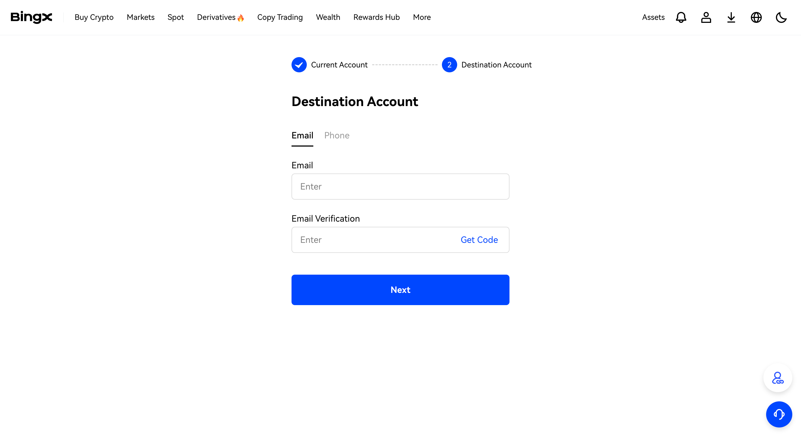Enable dark mode moon icon

pyautogui.click(x=782, y=17)
